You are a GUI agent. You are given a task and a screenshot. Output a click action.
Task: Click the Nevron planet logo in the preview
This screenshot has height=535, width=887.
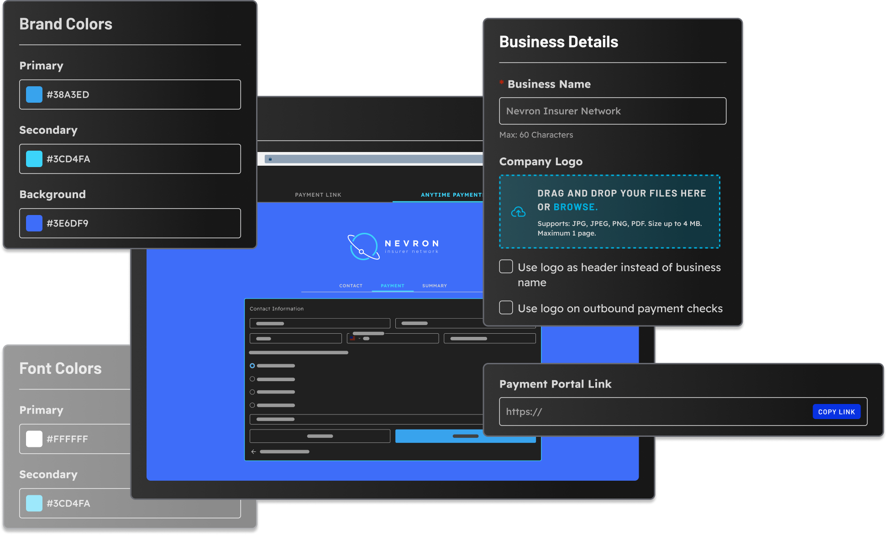coord(363,247)
